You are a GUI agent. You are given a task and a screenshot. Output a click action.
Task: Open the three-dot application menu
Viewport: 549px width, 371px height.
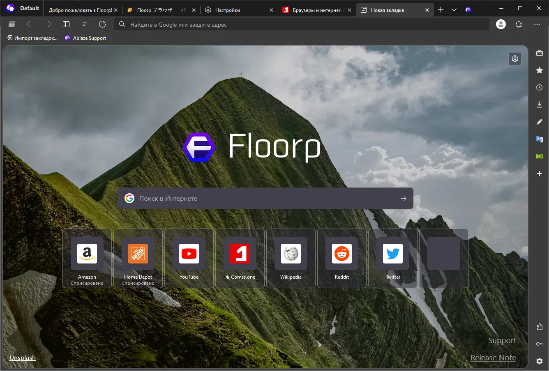coord(537,24)
